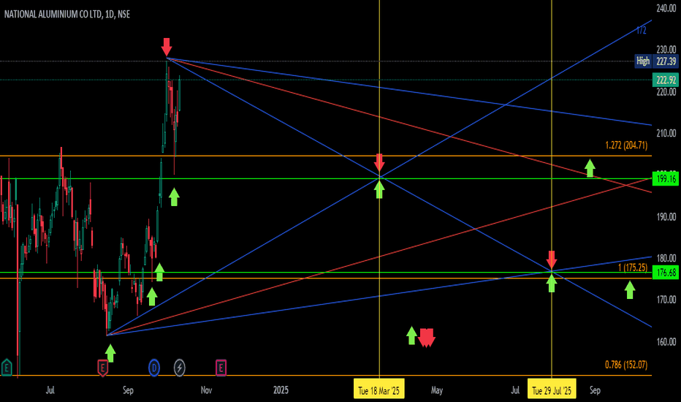Image resolution: width=681 pixels, height=402 pixels.
Task: Click the Tue 18 Mar '25 date marker
Action: point(378,390)
